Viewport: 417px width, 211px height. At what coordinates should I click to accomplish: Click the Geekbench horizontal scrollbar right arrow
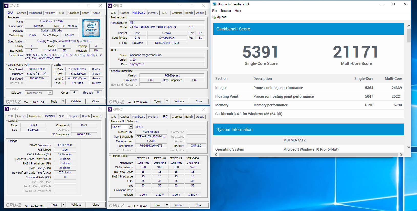[x=401, y=154]
